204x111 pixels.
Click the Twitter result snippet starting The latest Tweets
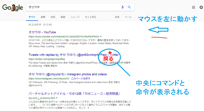coord(79,64)
